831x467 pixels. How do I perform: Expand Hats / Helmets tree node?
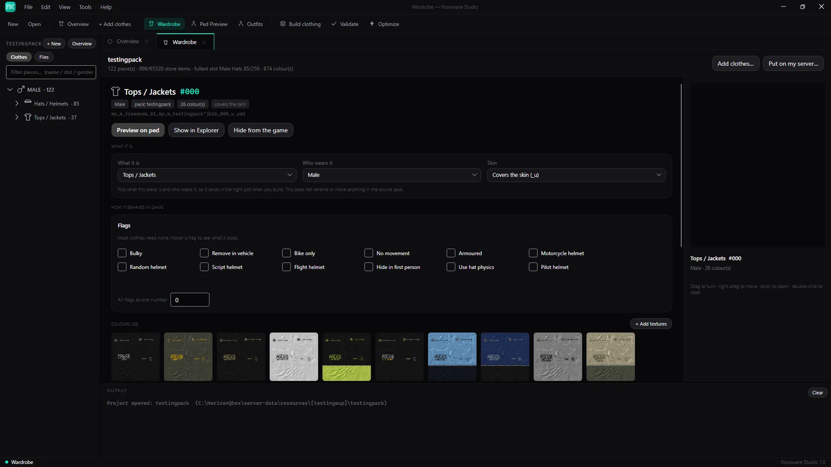(x=17, y=103)
